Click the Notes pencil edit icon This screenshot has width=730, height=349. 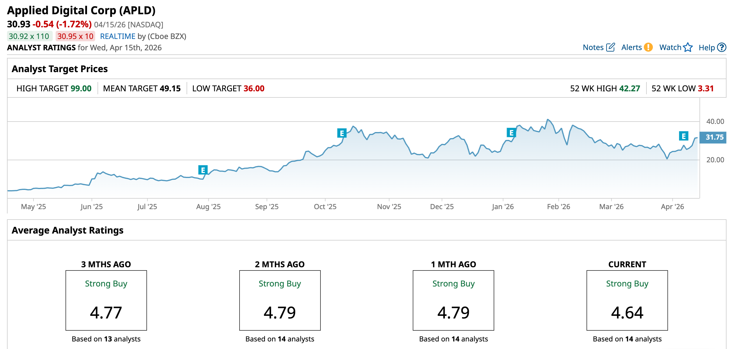click(x=610, y=47)
